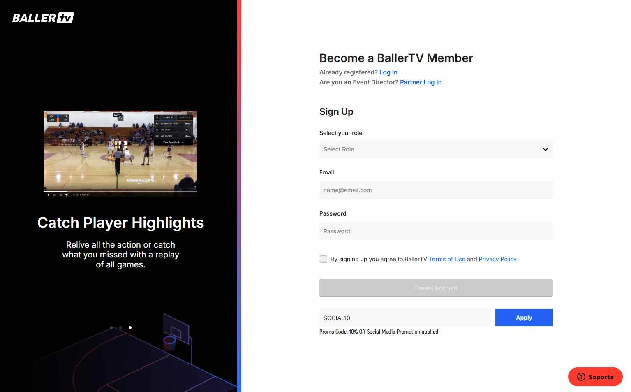
Task: Select the first carousel dot
Action: (x=111, y=328)
